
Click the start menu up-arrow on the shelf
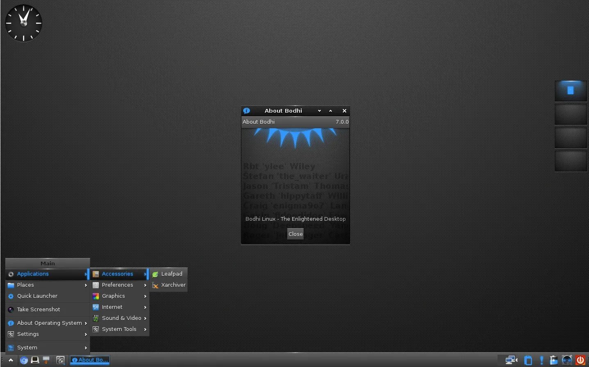point(11,360)
